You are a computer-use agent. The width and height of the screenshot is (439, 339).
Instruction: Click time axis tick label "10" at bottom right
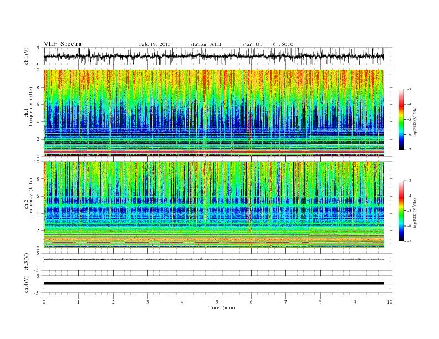point(390,302)
